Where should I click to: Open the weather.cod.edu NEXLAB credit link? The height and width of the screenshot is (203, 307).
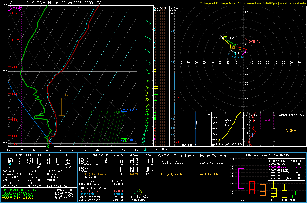coord(253,3)
